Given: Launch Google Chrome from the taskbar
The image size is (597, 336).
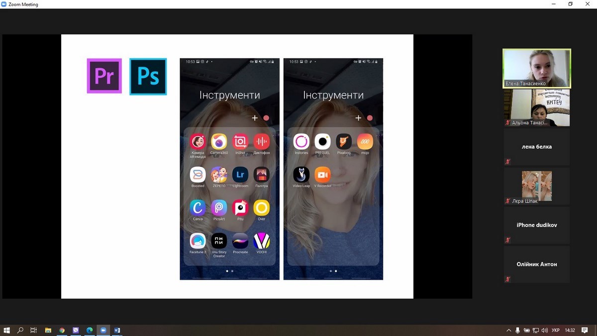Looking at the screenshot, I should pyautogui.click(x=62, y=330).
